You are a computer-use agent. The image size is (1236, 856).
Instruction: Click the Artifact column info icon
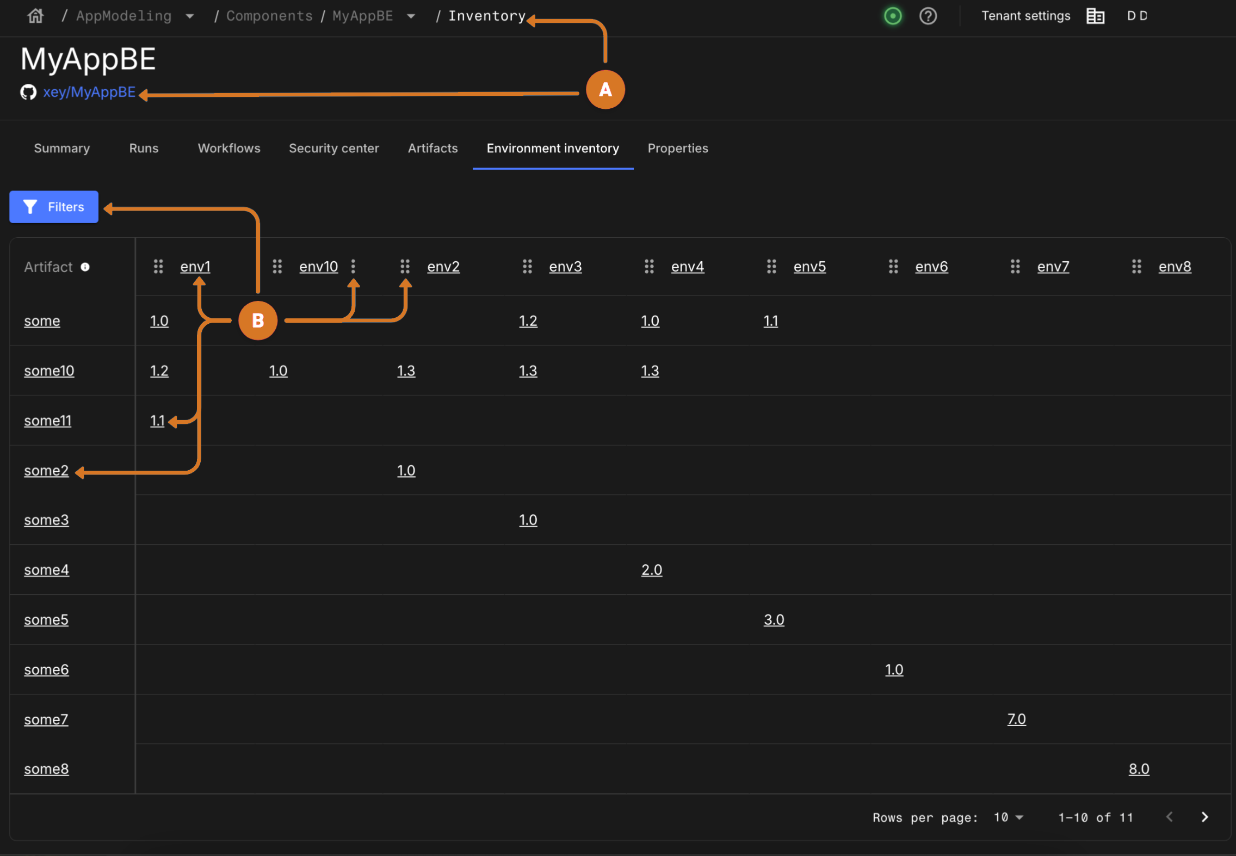(85, 267)
